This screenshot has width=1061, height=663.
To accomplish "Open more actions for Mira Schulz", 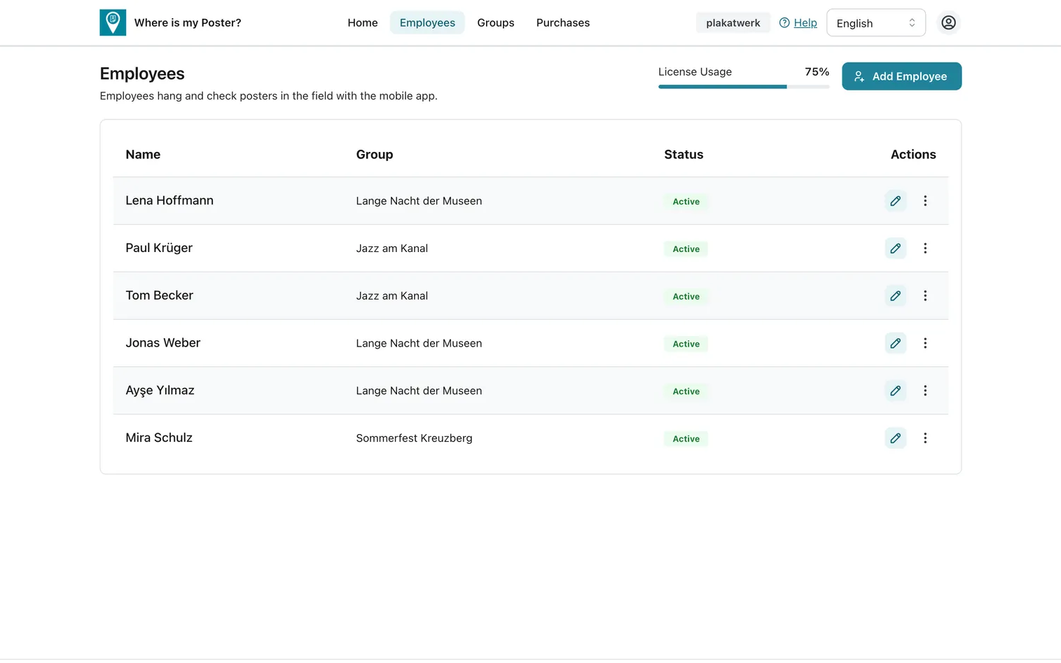I will point(925,438).
